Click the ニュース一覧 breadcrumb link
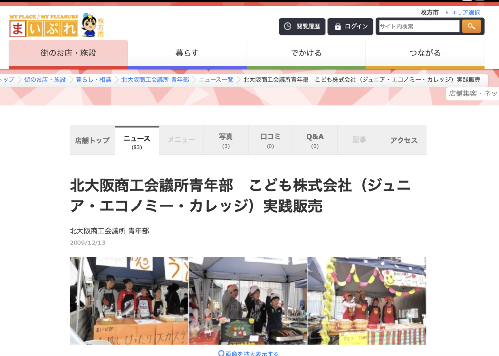This screenshot has height=356, width=499. point(216,80)
